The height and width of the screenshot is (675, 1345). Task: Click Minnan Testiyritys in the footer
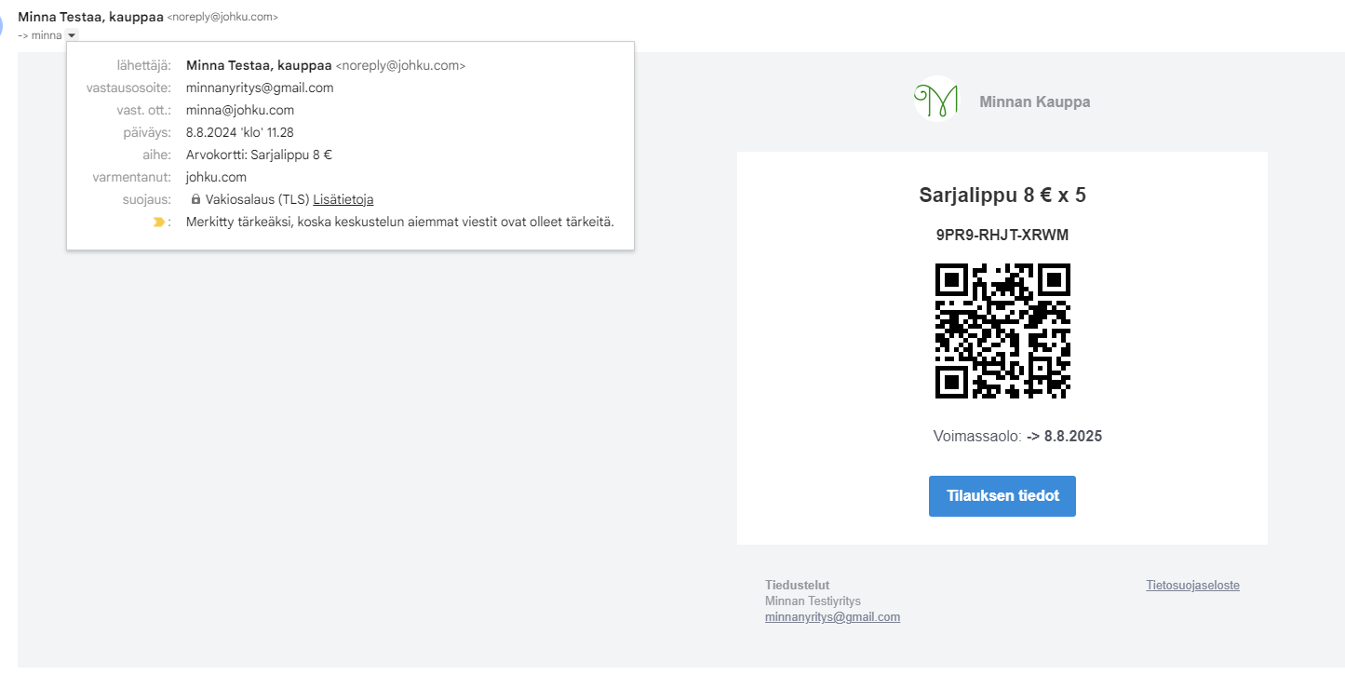pos(813,601)
